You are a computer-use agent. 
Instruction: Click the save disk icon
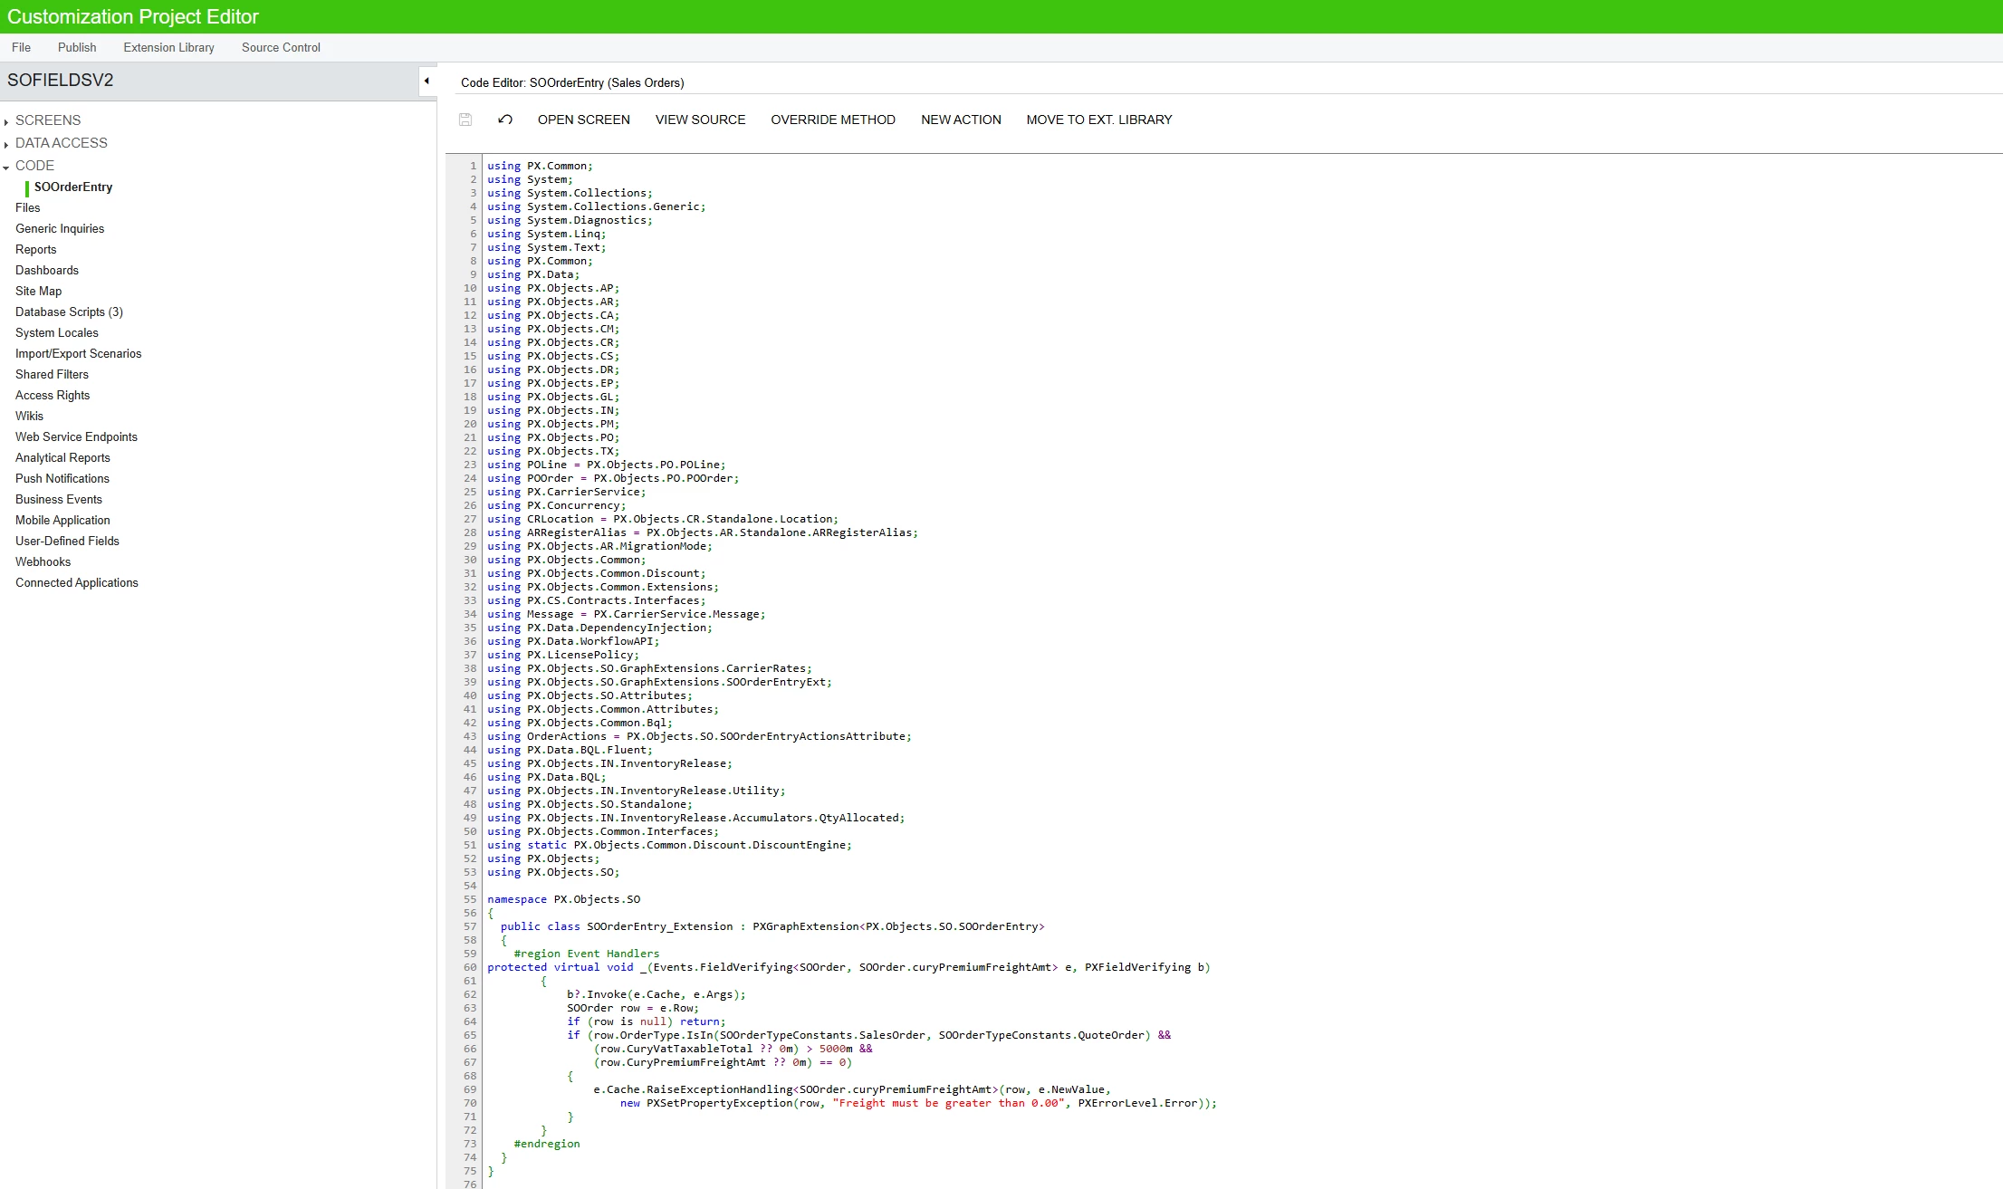pyautogui.click(x=465, y=120)
